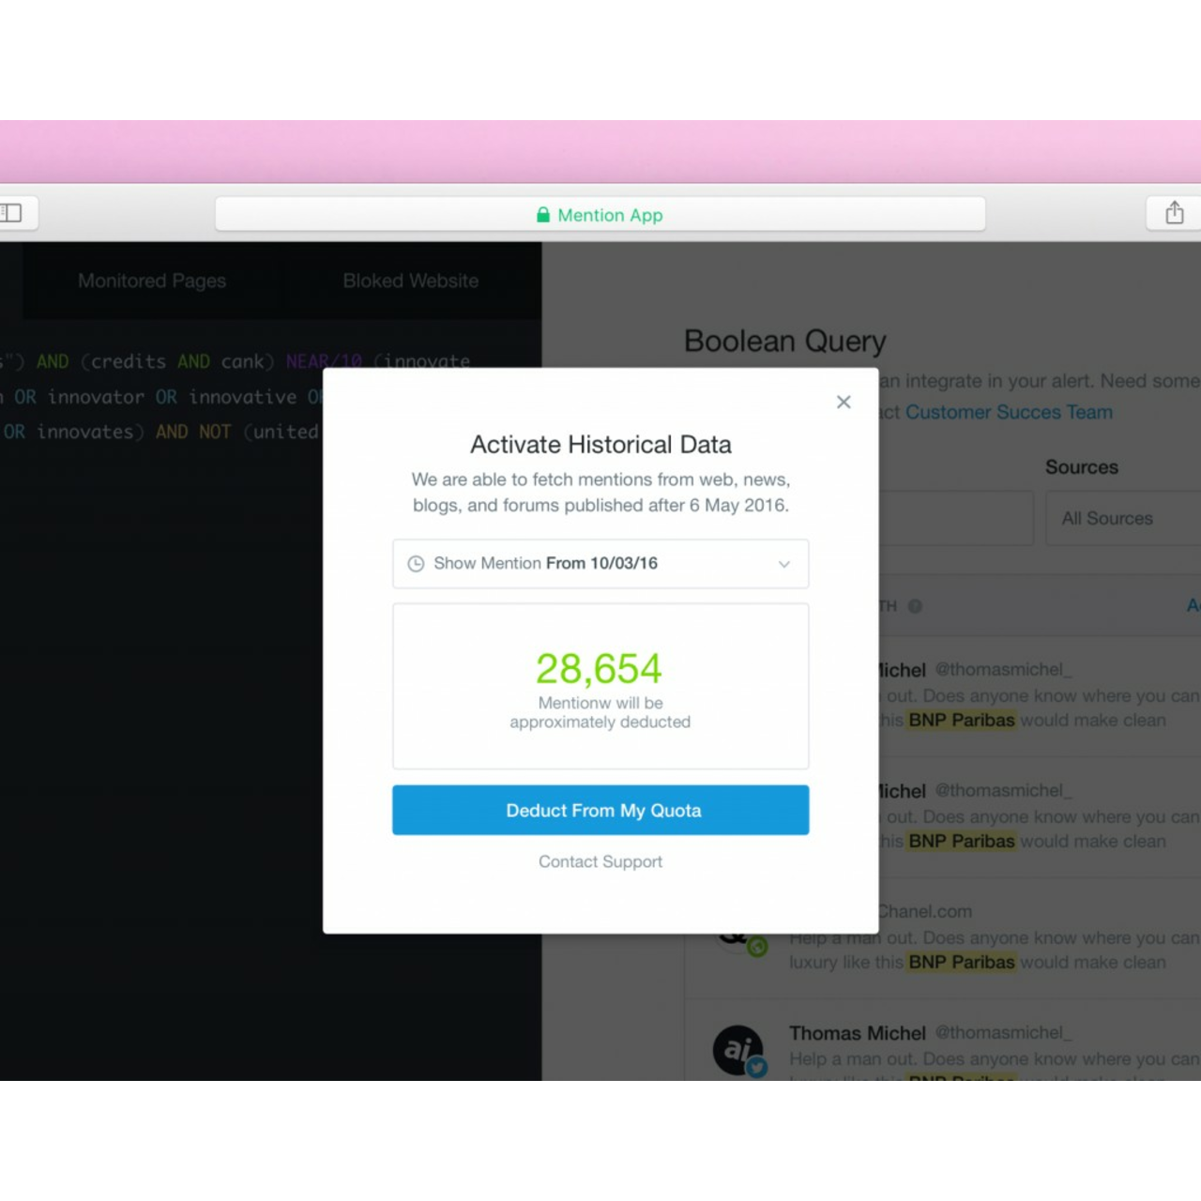Click the green web-source badge on the Chanel.com mention
Screen dimensions: 1201x1201
coord(755,948)
